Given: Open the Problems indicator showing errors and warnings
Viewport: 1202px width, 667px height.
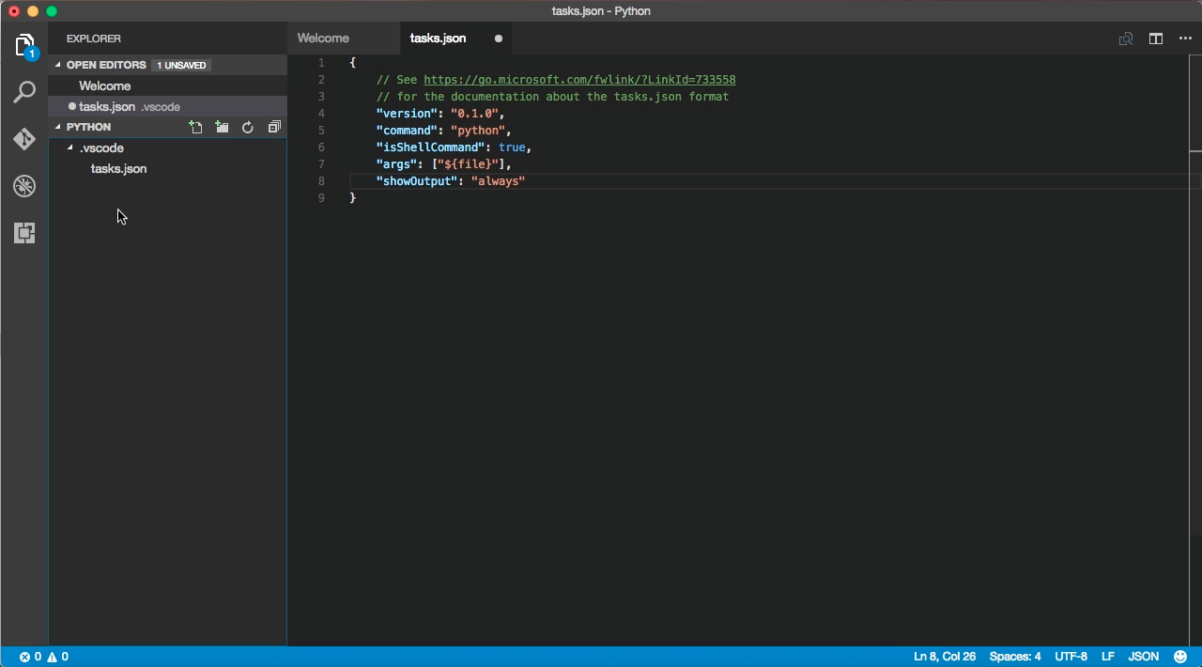Looking at the screenshot, I should pos(44,657).
